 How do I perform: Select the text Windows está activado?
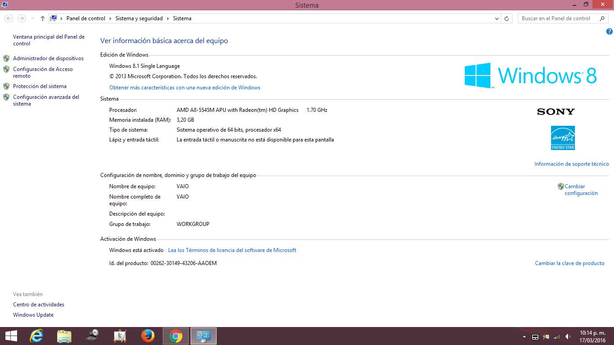(x=136, y=250)
